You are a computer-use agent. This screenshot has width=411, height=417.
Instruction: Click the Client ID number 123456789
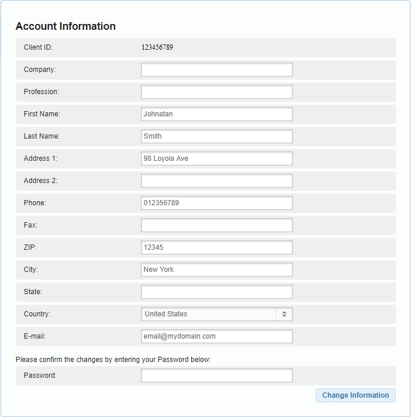coord(157,47)
